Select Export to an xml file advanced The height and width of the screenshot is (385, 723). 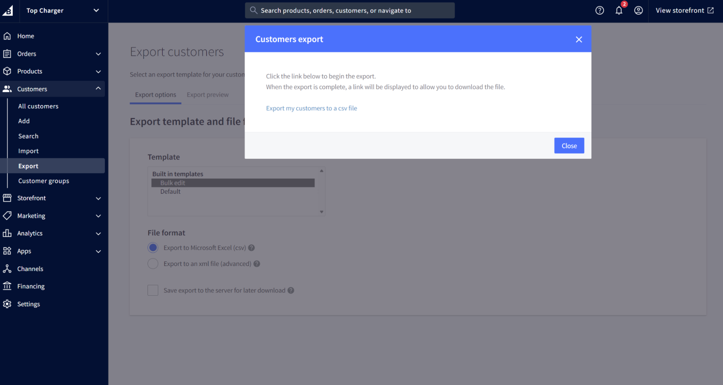coord(153,264)
